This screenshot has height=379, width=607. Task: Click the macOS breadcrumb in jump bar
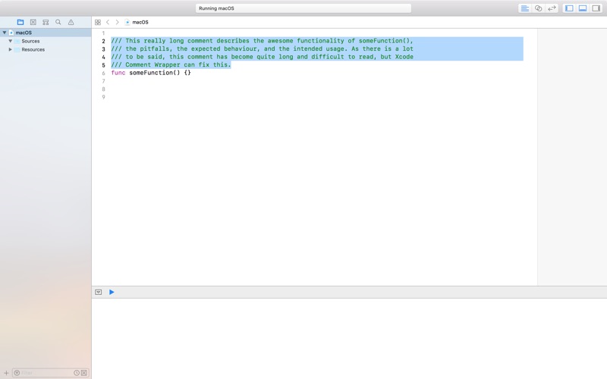[x=140, y=22]
